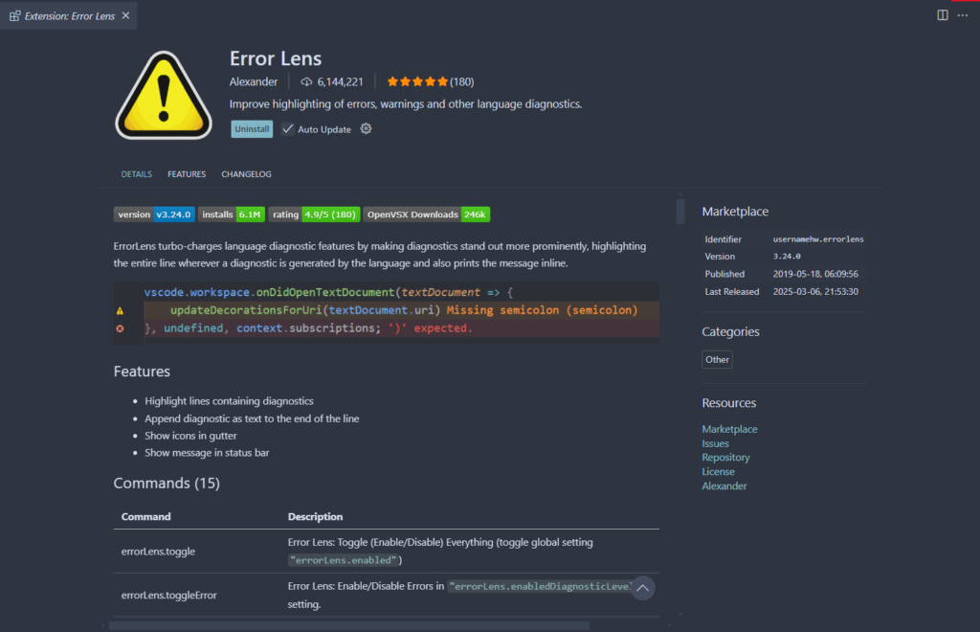980x632 pixels.
Task: Click the error icon in the code snippet gutter
Action: pyautogui.click(x=119, y=327)
